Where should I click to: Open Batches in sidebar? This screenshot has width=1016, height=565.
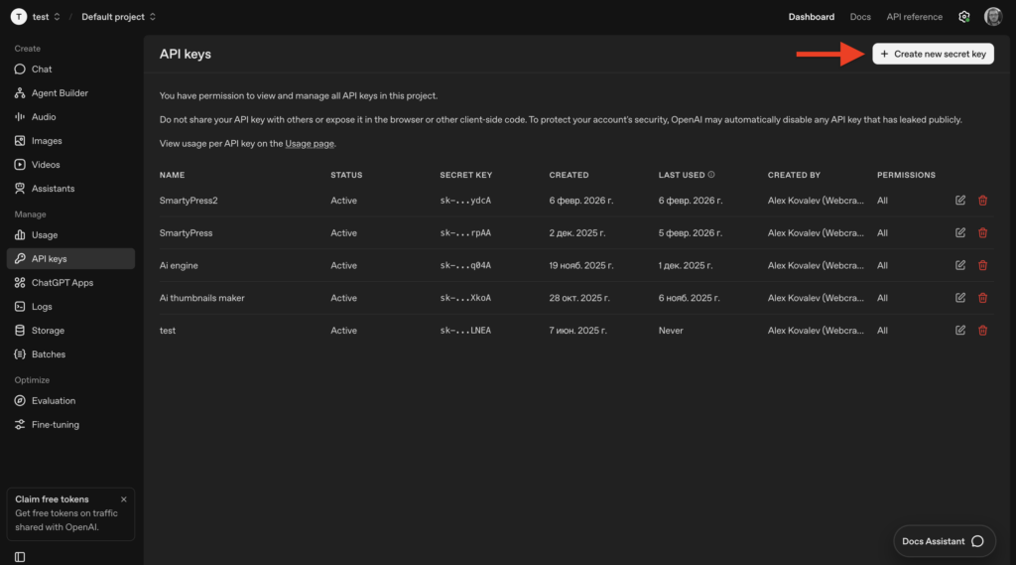[x=70, y=354]
